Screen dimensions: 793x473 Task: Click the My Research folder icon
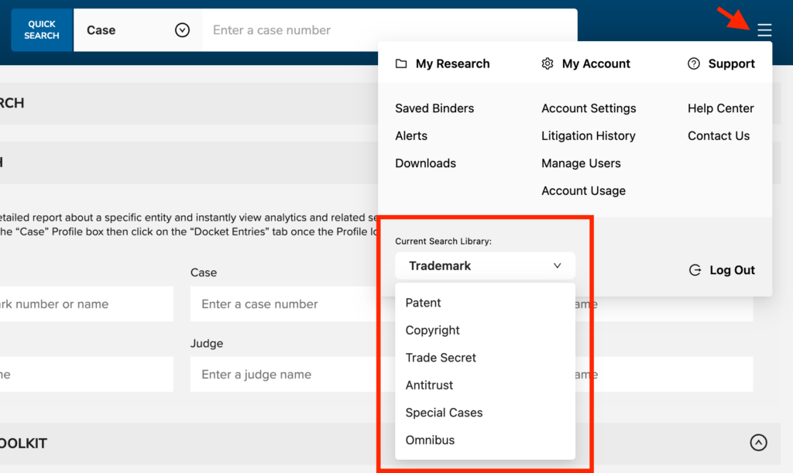click(x=401, y=63)
